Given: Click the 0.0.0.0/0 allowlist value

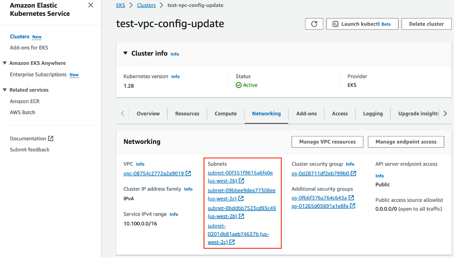Looking at the screenshot, I should click(x=386, y=209).
